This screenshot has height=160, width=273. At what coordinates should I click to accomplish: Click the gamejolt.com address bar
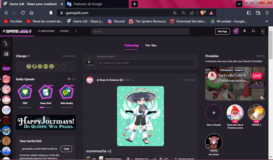pyautogui.click(x=114, y=13)
